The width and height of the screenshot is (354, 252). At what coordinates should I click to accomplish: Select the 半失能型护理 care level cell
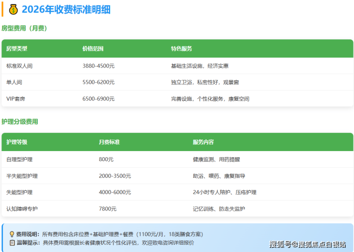click(x=22, y=176)
